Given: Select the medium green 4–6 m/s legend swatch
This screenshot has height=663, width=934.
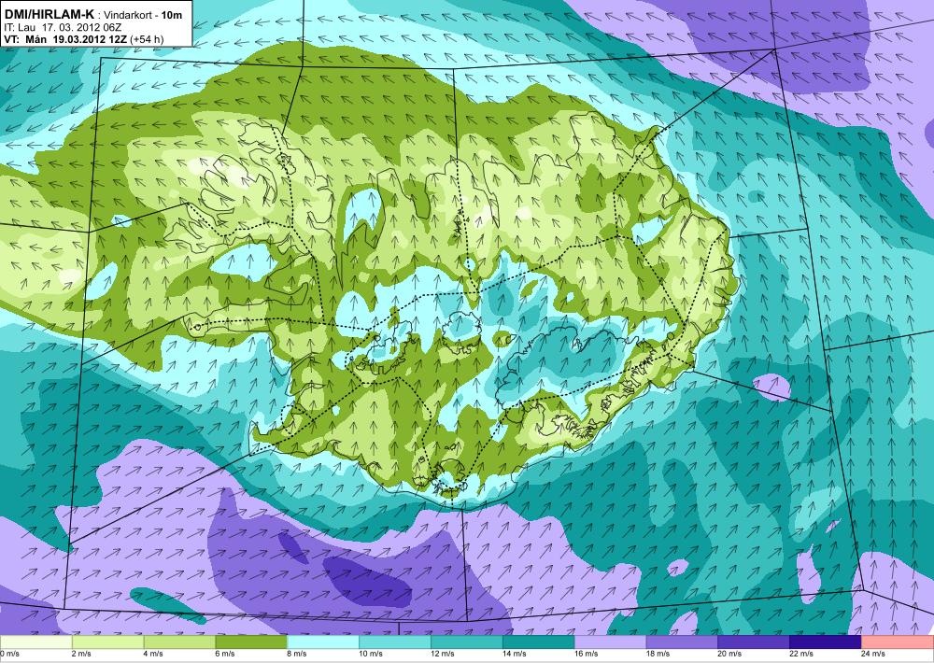Looking at the screenshot, I should pyautogui.click(x=179, y=642).
